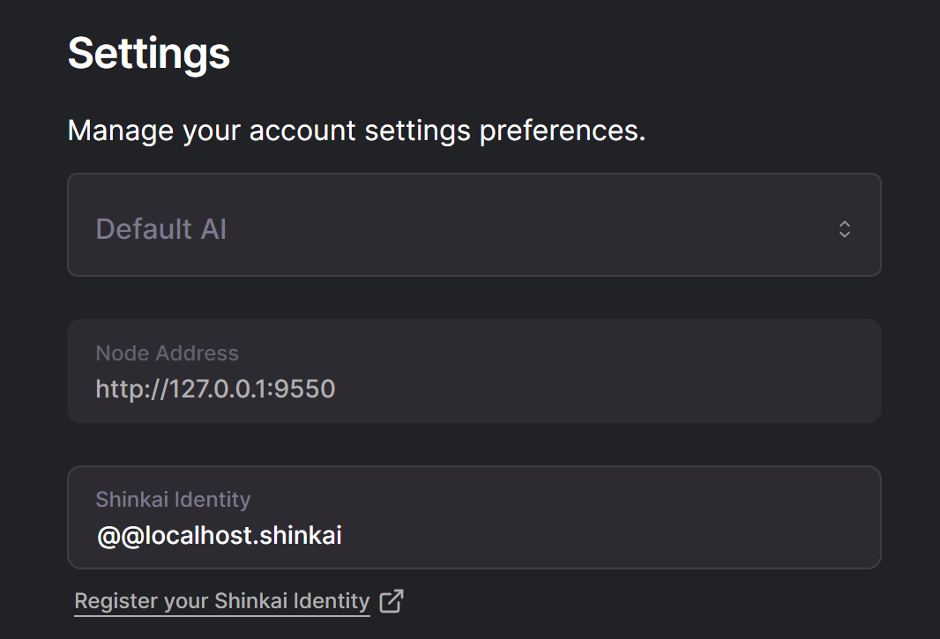Click the Settings page heading
940x639 pixels.
pos(149,53)
